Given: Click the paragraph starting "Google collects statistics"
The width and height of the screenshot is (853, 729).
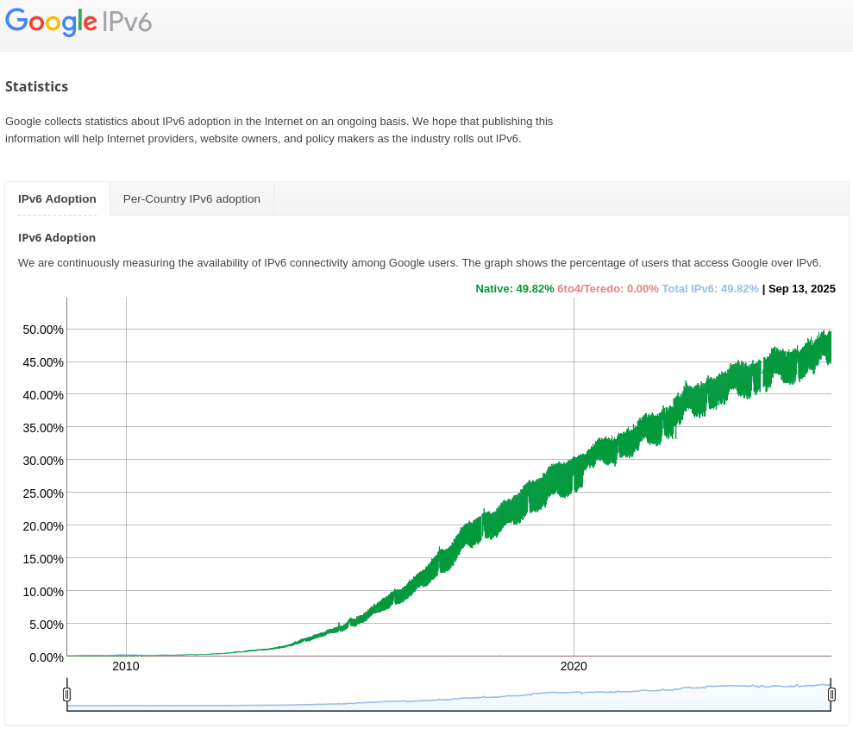Looking at the screenshot, I should pos(279,129).
